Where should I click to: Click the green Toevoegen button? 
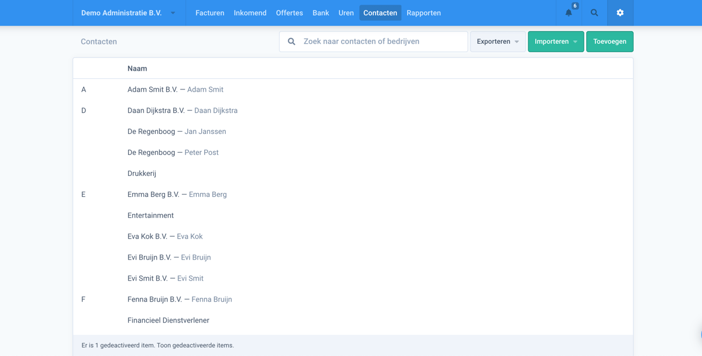tap(610, 42)
